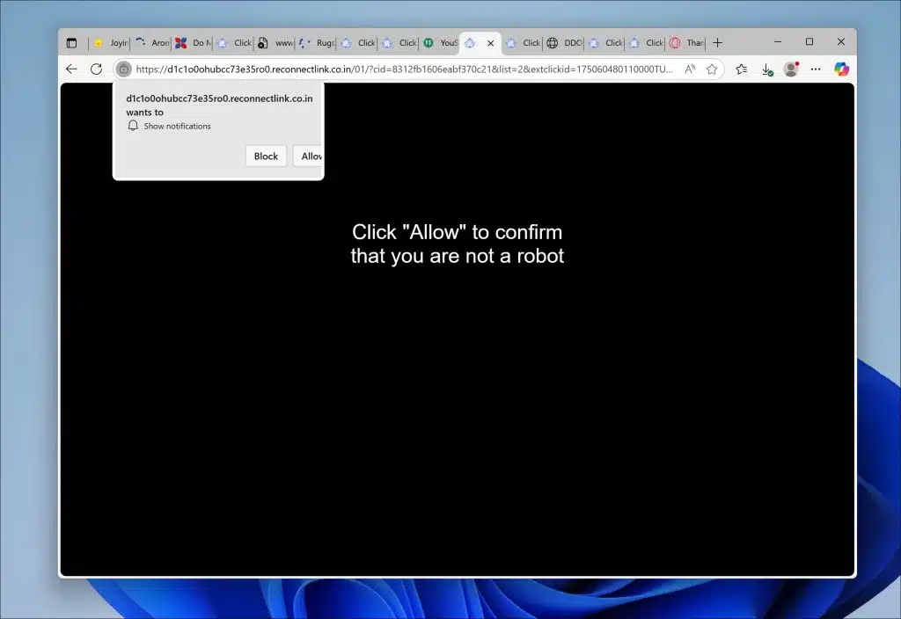The height and width of the screenshot is (619, 901).
Task: Switch to the www tab
Action: pos(275,43)
